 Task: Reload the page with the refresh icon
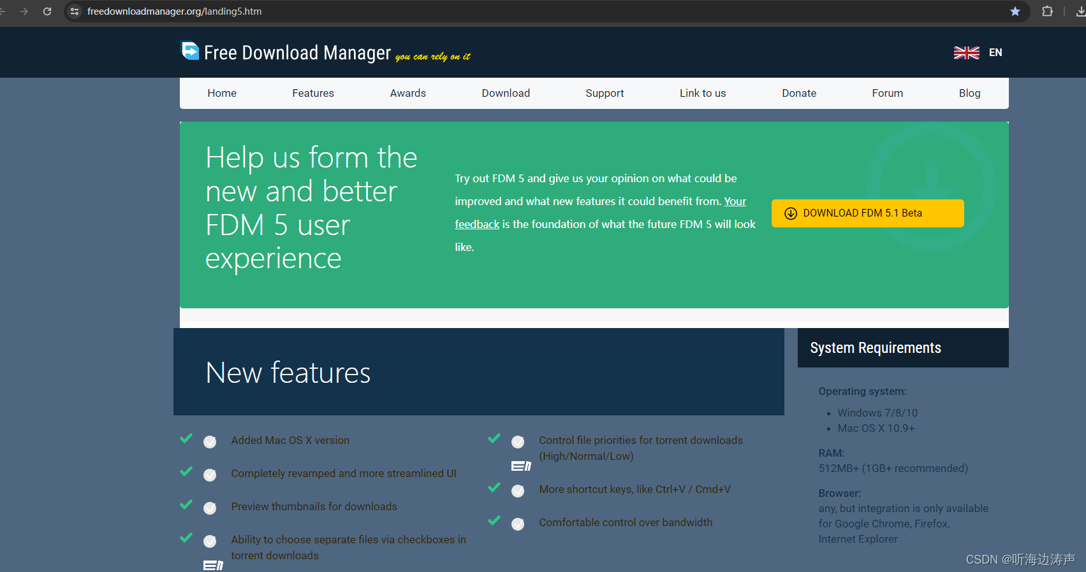pyautogui.click(x=47, y=11)
